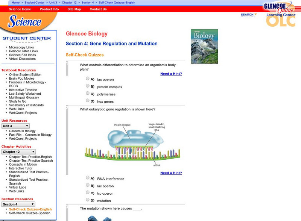Screen dimensions: 301x221
Task: Open Careers in Biology
Action: click(x=22, y=131)
